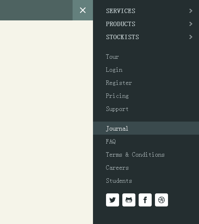Open the Facebook social icon
The width and height of the screenshot is (199, 224).
tap(145, 200)
